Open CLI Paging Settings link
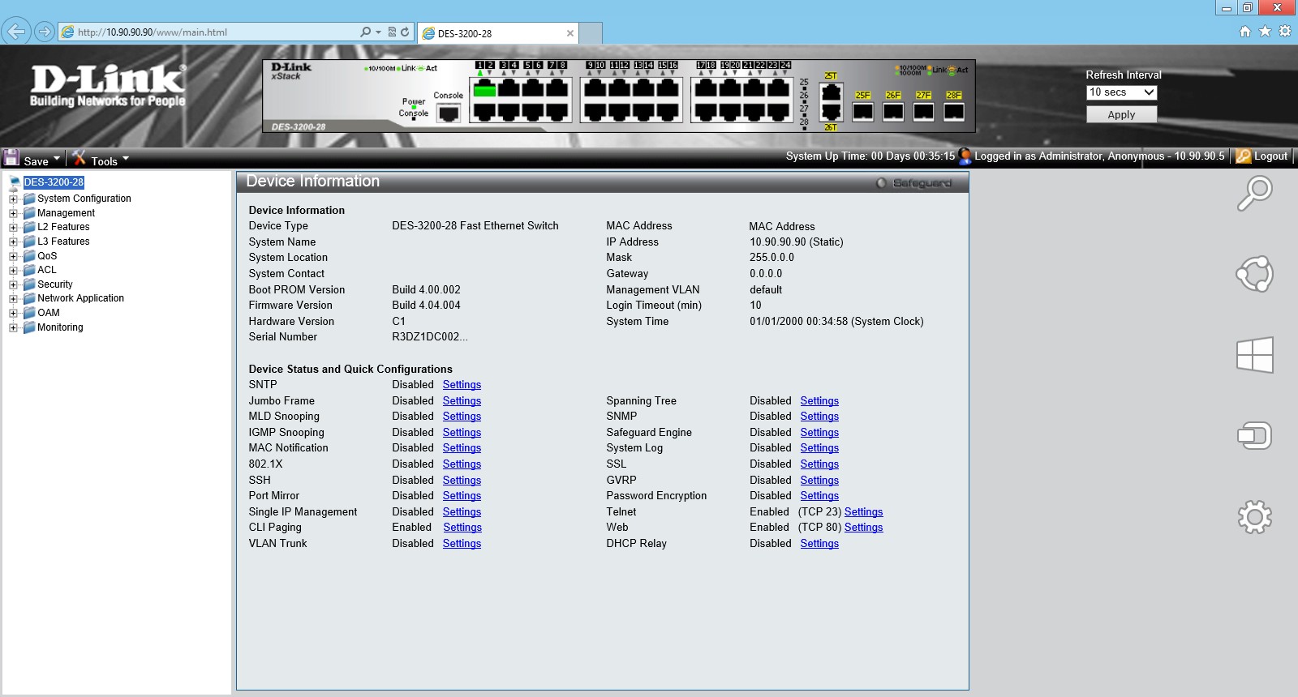Viewport: 1298px width, 697px height. [462, 528]
